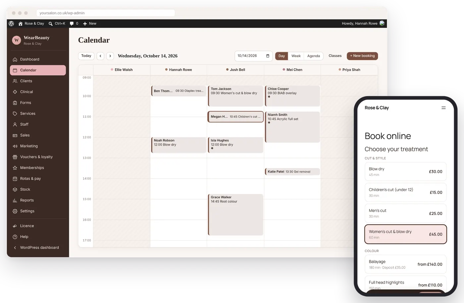Open Isla Hughes 12:00 Blow dry appointment
Screen dimensions: 464x303
tap(235, 145)
